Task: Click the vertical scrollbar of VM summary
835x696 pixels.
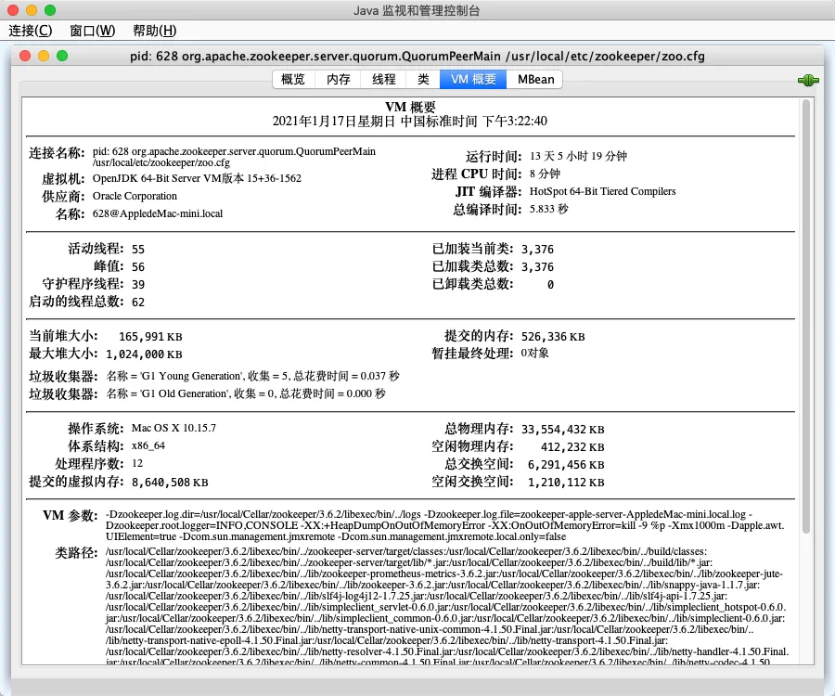Action: [806, 316]
